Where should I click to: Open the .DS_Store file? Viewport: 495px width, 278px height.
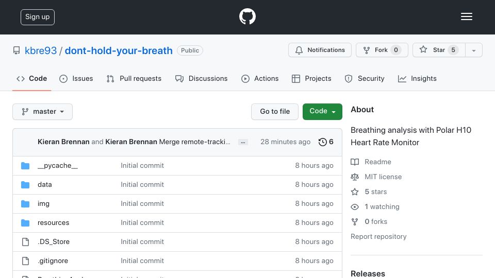click(53, 242)
